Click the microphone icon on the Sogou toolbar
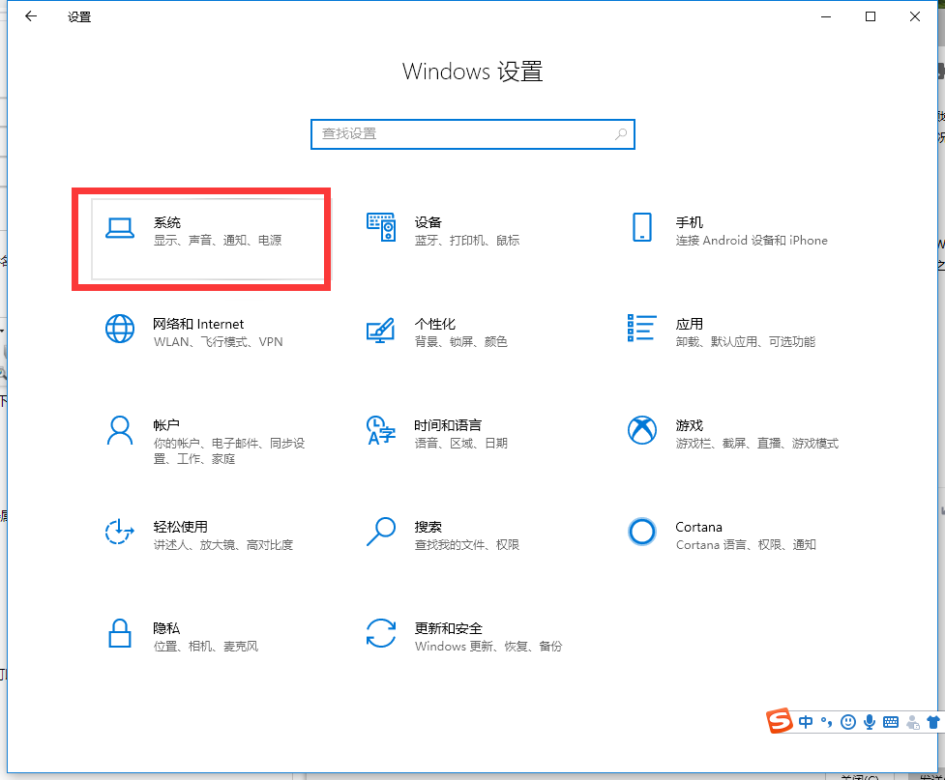This screenshot has width=945, height=780. 870,722
